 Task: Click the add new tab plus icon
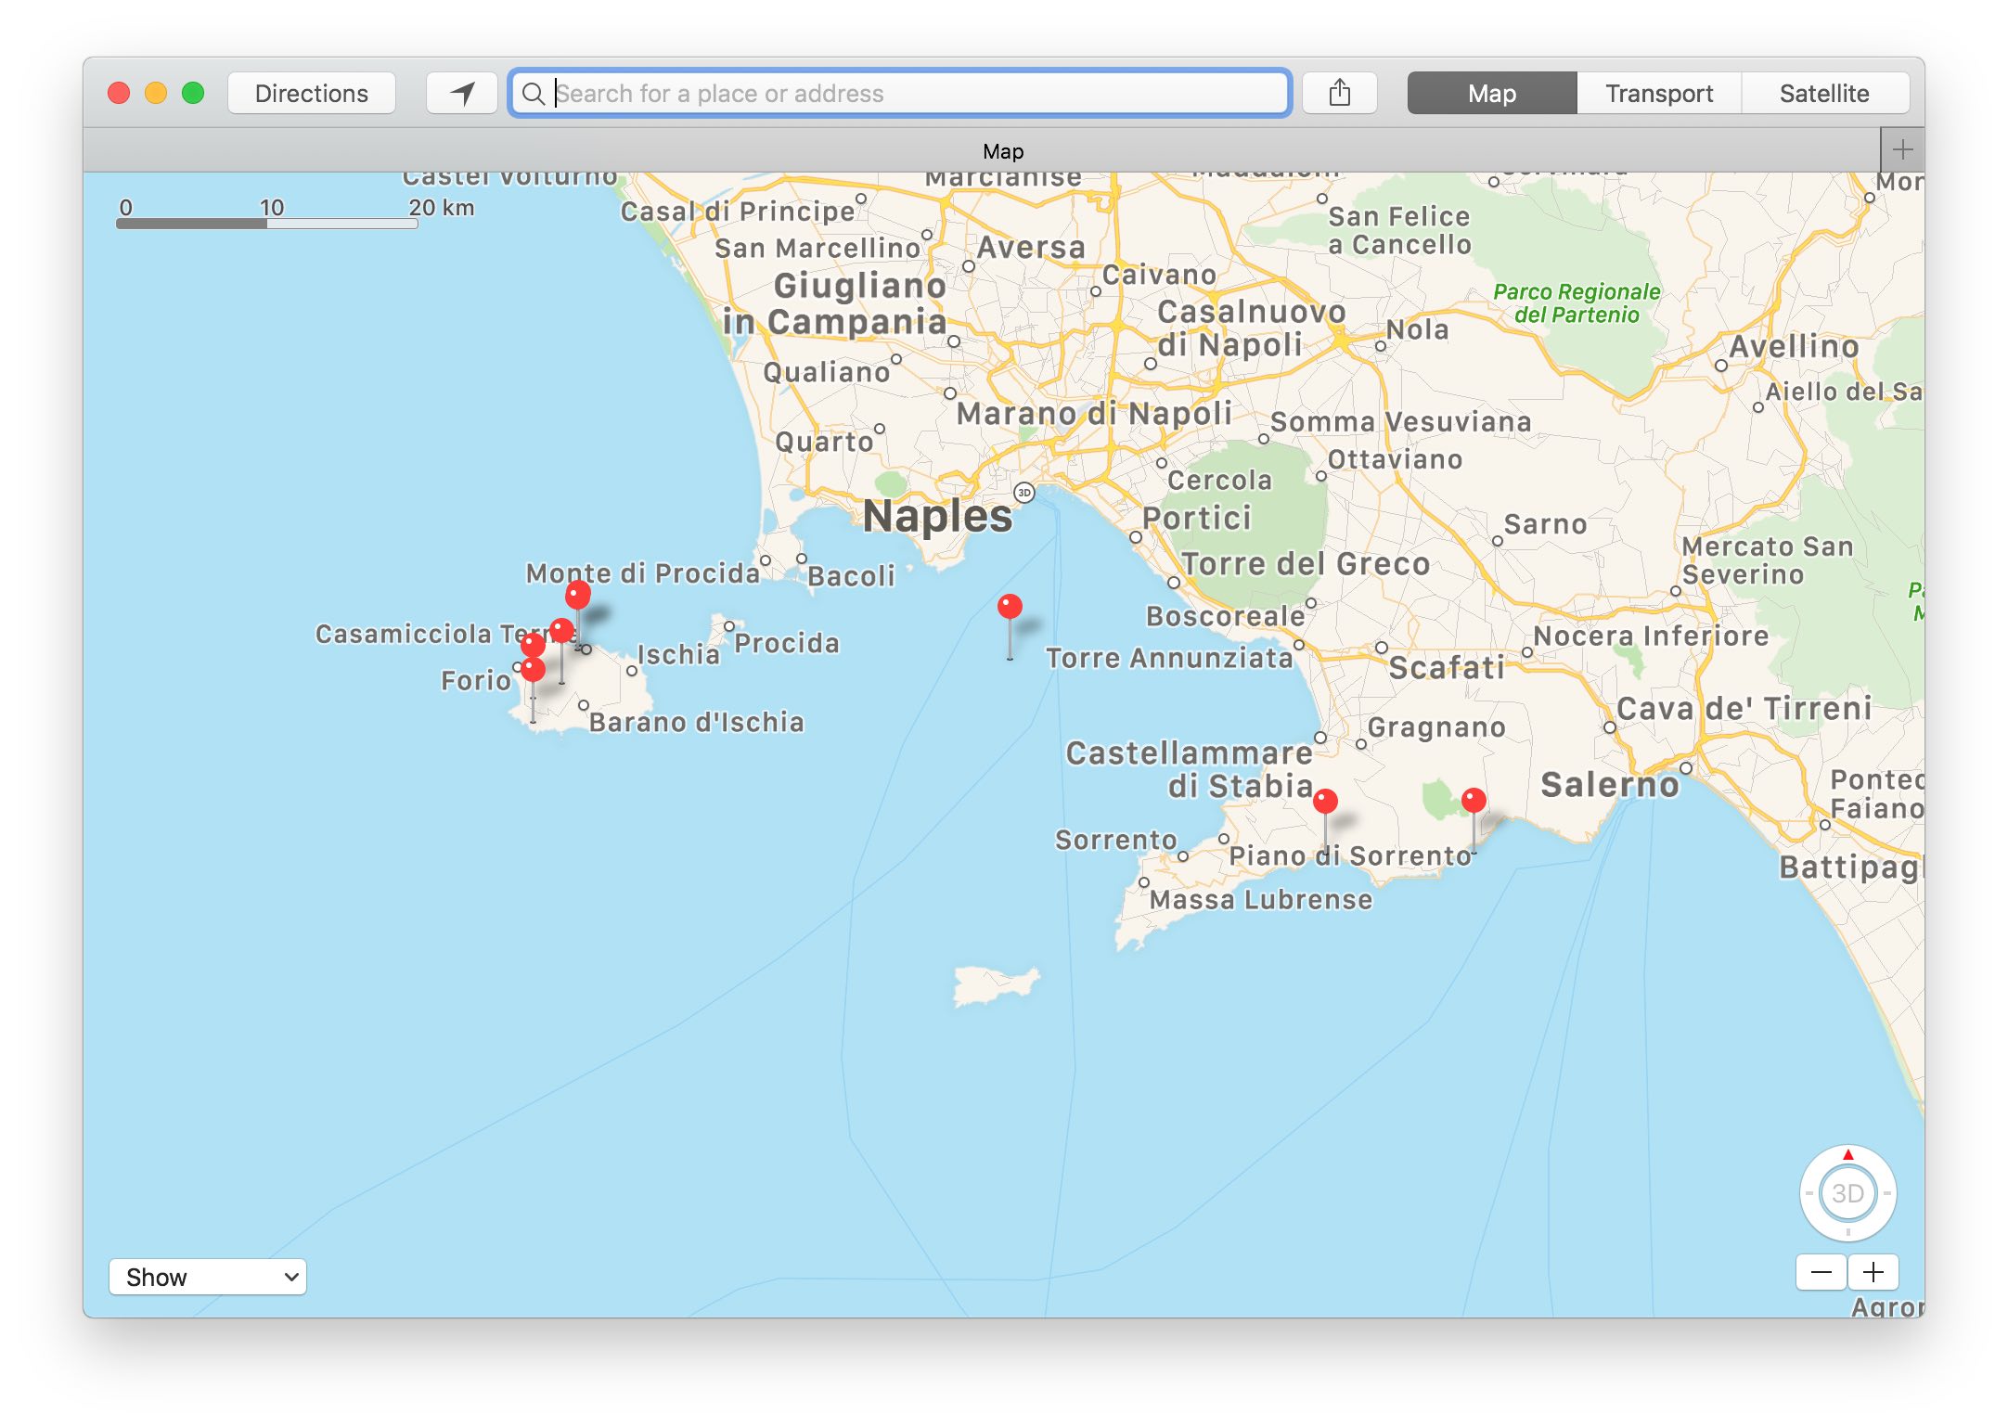[1902, 149]
